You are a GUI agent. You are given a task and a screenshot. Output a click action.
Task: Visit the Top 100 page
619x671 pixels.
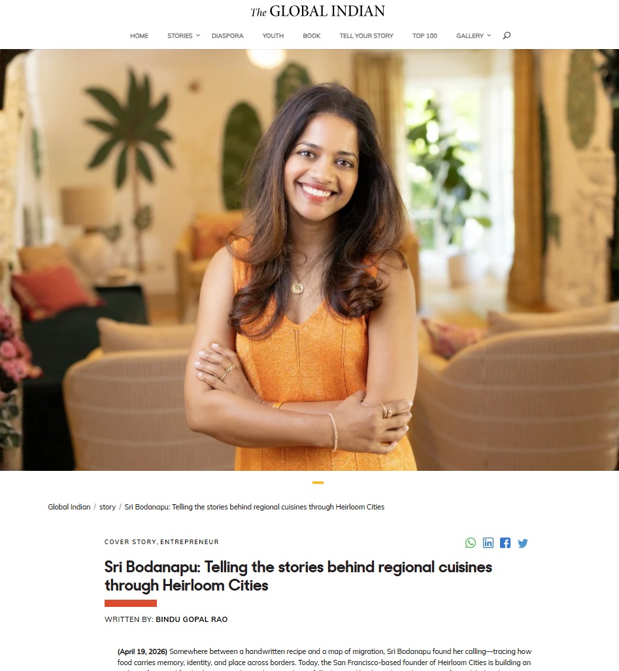click(x=424, y=36)
